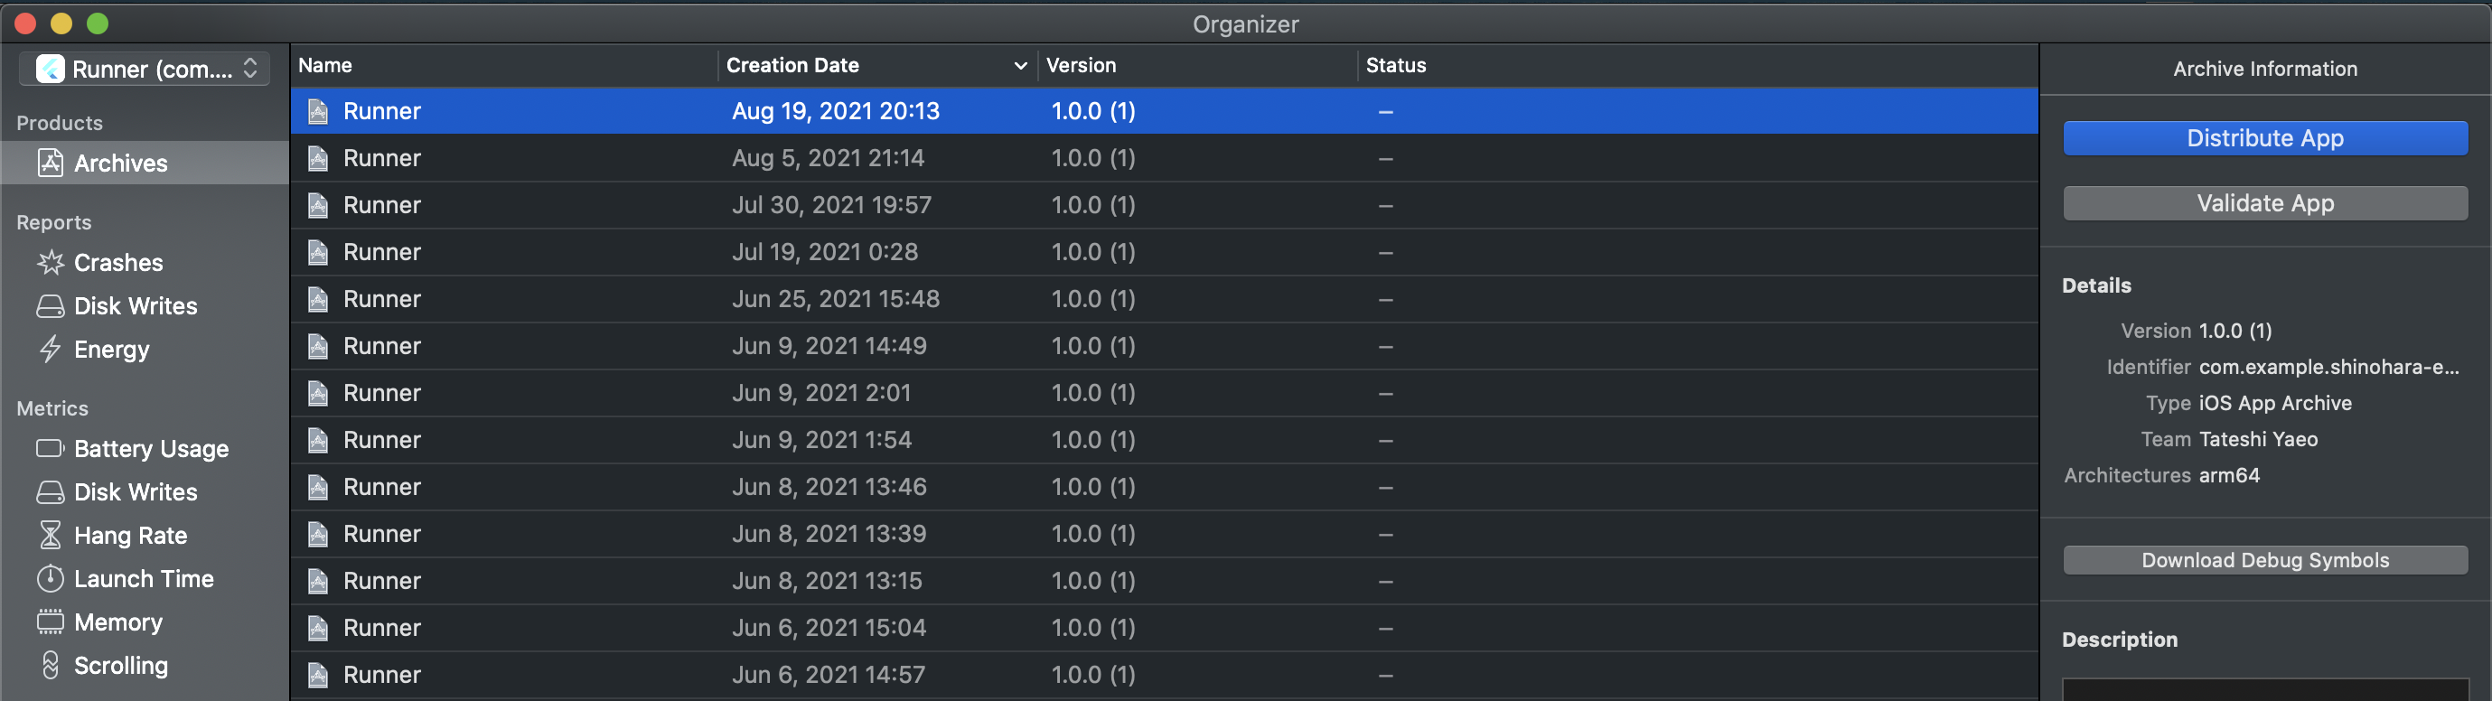Click the Memory chip icon
2492x701 pixels.
coord(51,622)
